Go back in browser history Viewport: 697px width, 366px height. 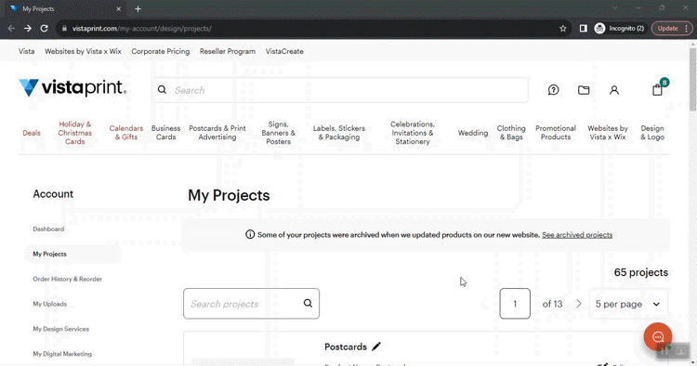11,29
